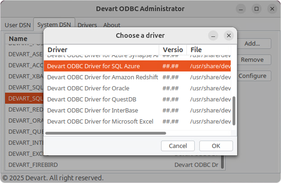Select Devart ODBC Driver for Oracle

pos(138,89)
